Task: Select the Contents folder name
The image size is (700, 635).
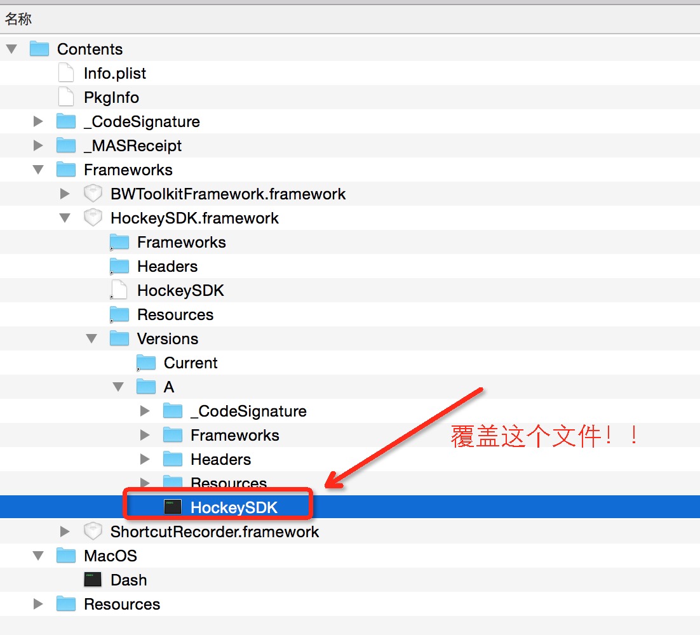Action: 90,49
